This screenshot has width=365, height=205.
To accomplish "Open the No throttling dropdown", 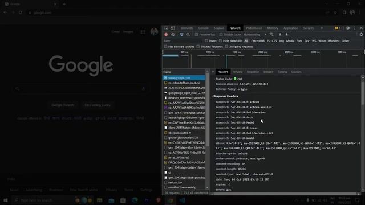I will [255, 35].
